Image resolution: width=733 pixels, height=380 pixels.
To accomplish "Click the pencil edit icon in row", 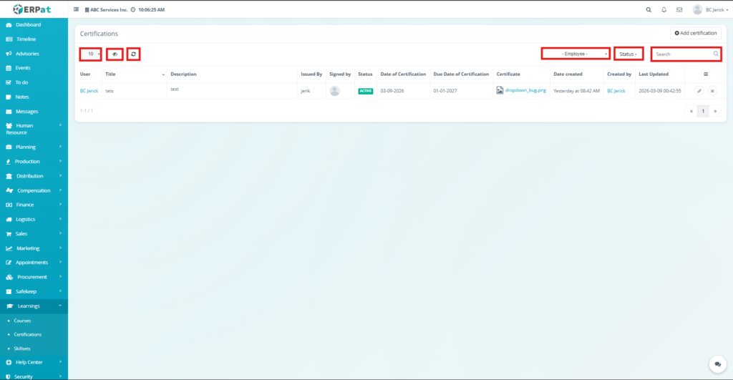I will (699, 91).
